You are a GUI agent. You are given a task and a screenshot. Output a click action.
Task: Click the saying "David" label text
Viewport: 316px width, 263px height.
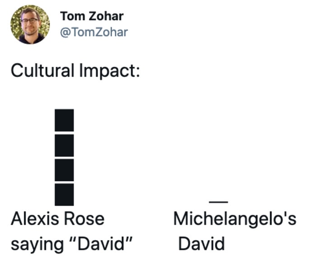click(x=71, y=244)
